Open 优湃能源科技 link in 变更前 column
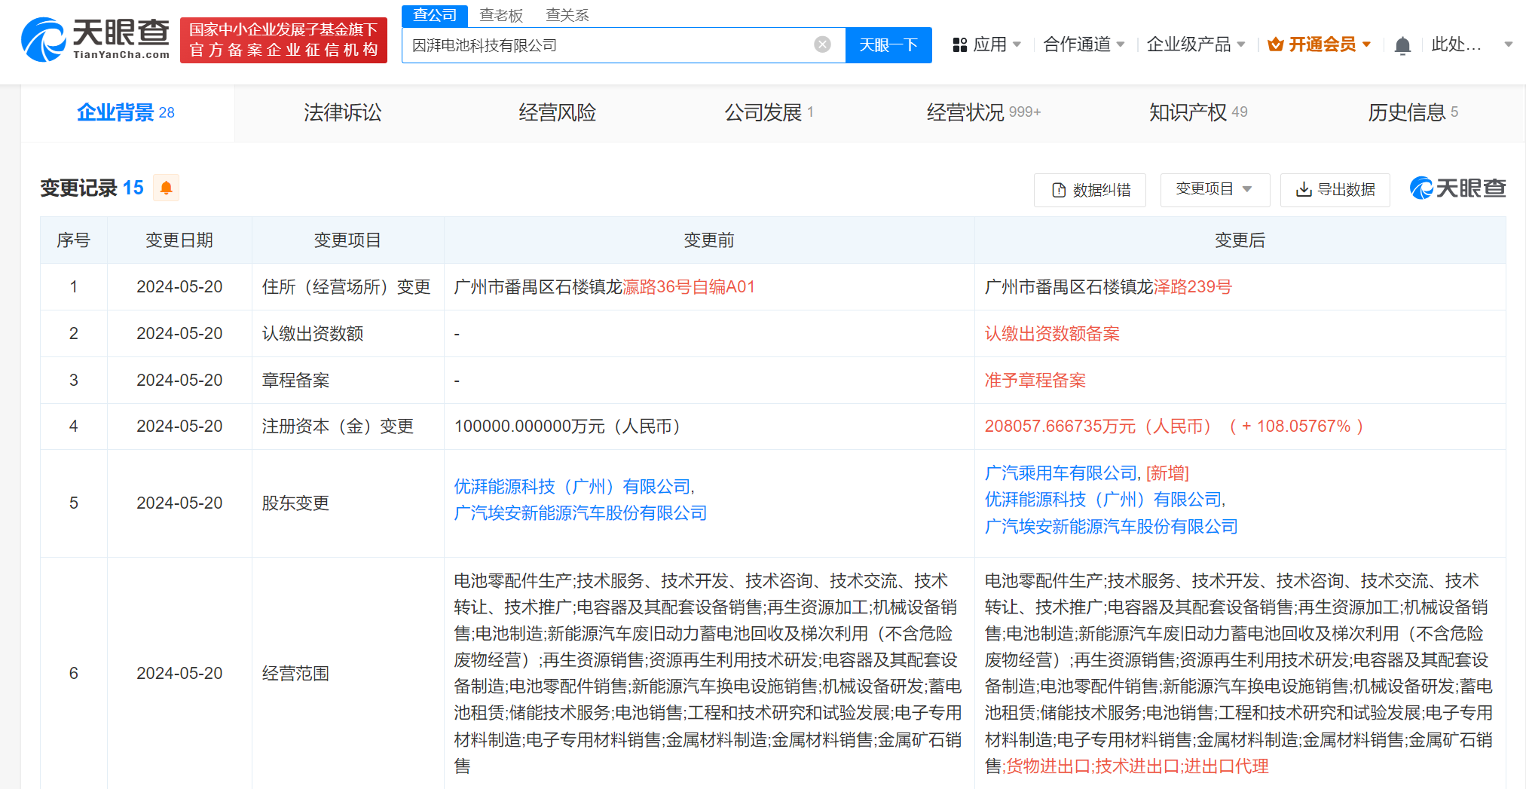 point(572,487)
